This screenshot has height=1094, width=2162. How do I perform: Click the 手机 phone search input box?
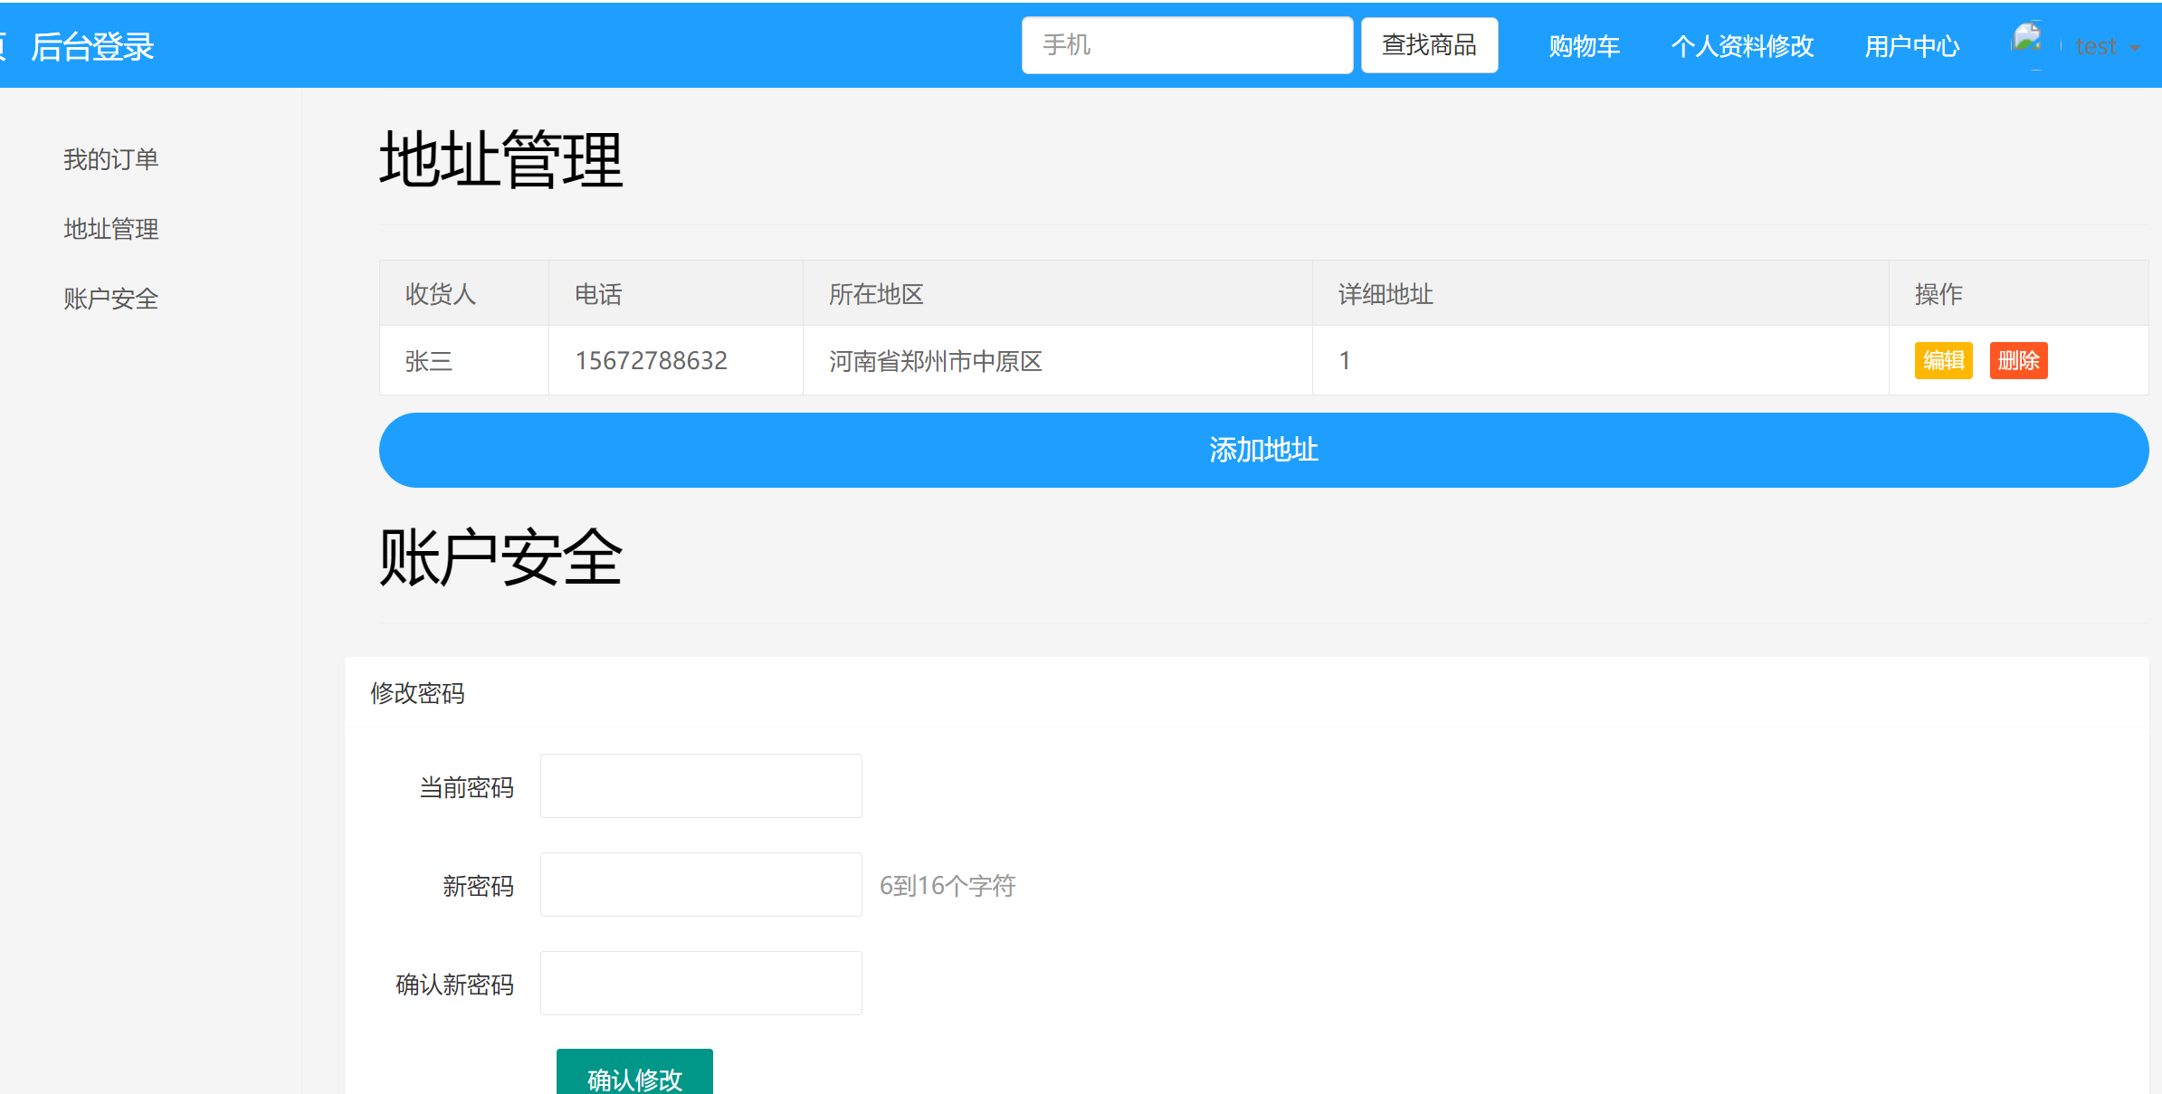(x=1186, y=43)
